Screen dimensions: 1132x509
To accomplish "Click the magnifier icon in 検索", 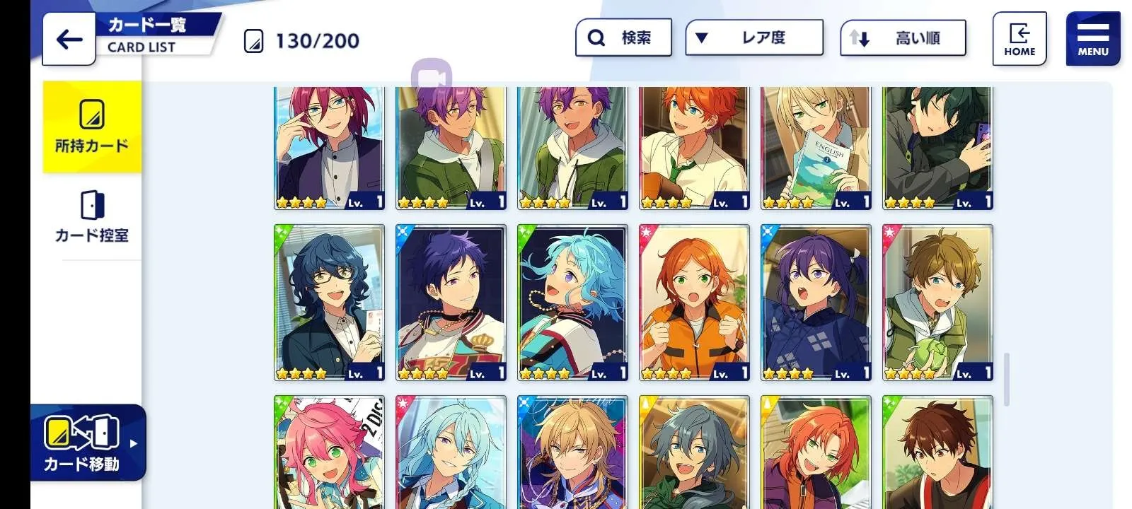I will click(x=596, y=37).
